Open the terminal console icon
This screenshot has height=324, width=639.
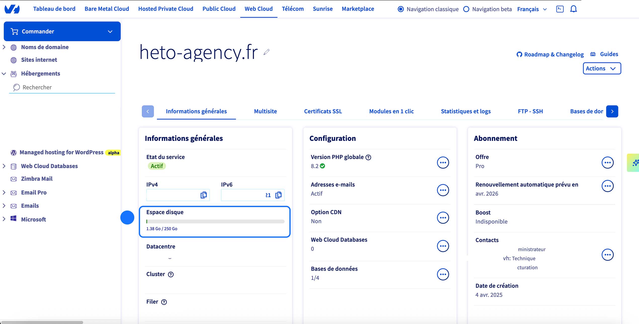click(x=560, y=9)
